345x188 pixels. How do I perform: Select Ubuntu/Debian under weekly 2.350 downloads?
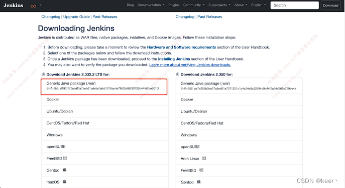239,111
